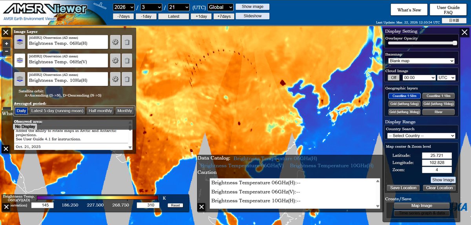Open the Basemap dropdown showing Blank map
This screenshot has height=225, width=471.
[x=421, y=61]
